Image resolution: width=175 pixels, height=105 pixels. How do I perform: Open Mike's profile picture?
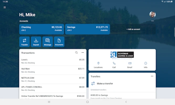tap(152, 14)
